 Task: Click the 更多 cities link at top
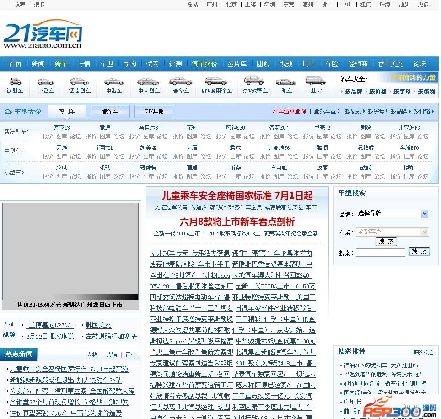(423, 5)
